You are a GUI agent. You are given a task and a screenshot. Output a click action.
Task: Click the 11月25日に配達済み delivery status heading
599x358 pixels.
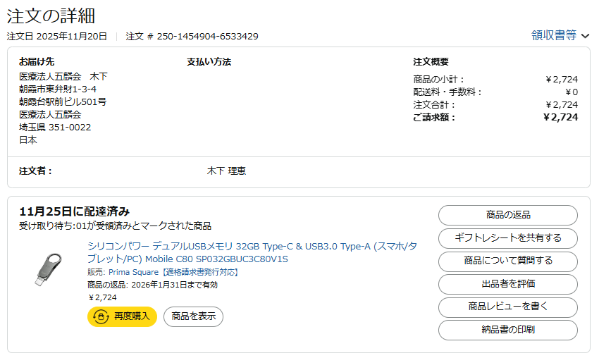coord(74,211)
